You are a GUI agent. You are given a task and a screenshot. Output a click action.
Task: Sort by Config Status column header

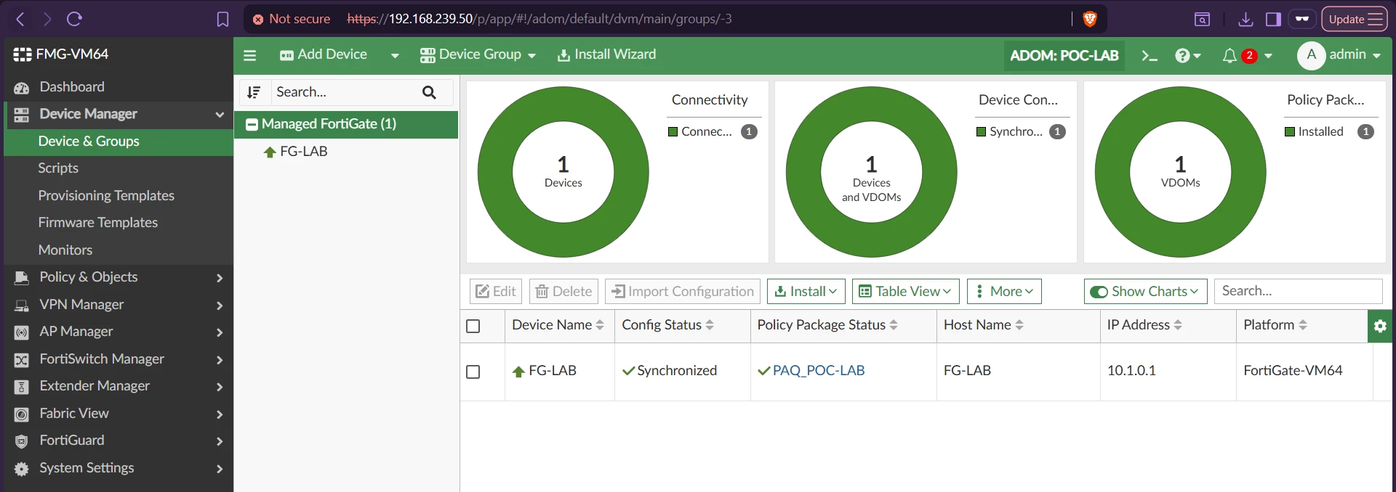click(x=667, y=326)
